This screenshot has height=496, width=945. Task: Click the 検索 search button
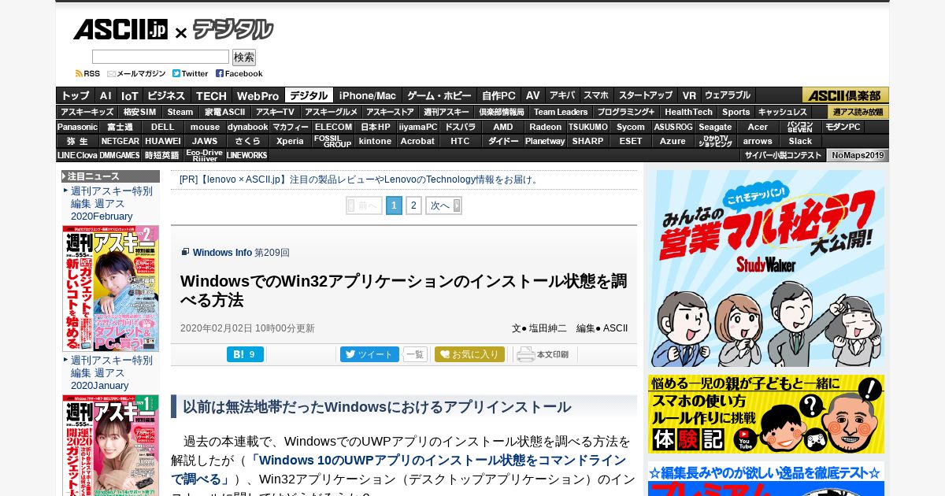point(244,57)
